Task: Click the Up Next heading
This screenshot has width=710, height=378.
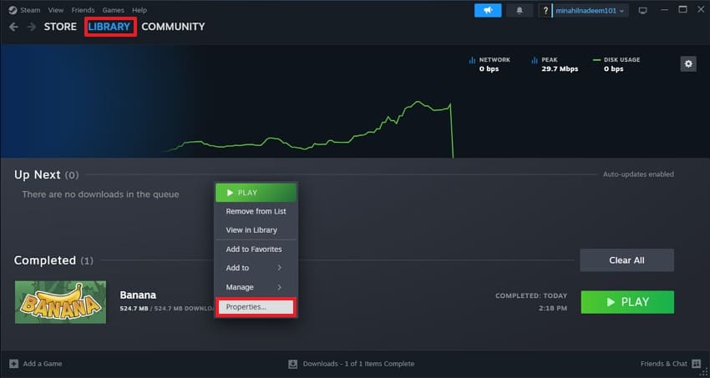Action: [37, 174]
